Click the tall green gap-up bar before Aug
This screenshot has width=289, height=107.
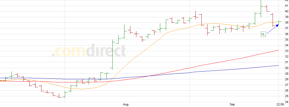112,54
